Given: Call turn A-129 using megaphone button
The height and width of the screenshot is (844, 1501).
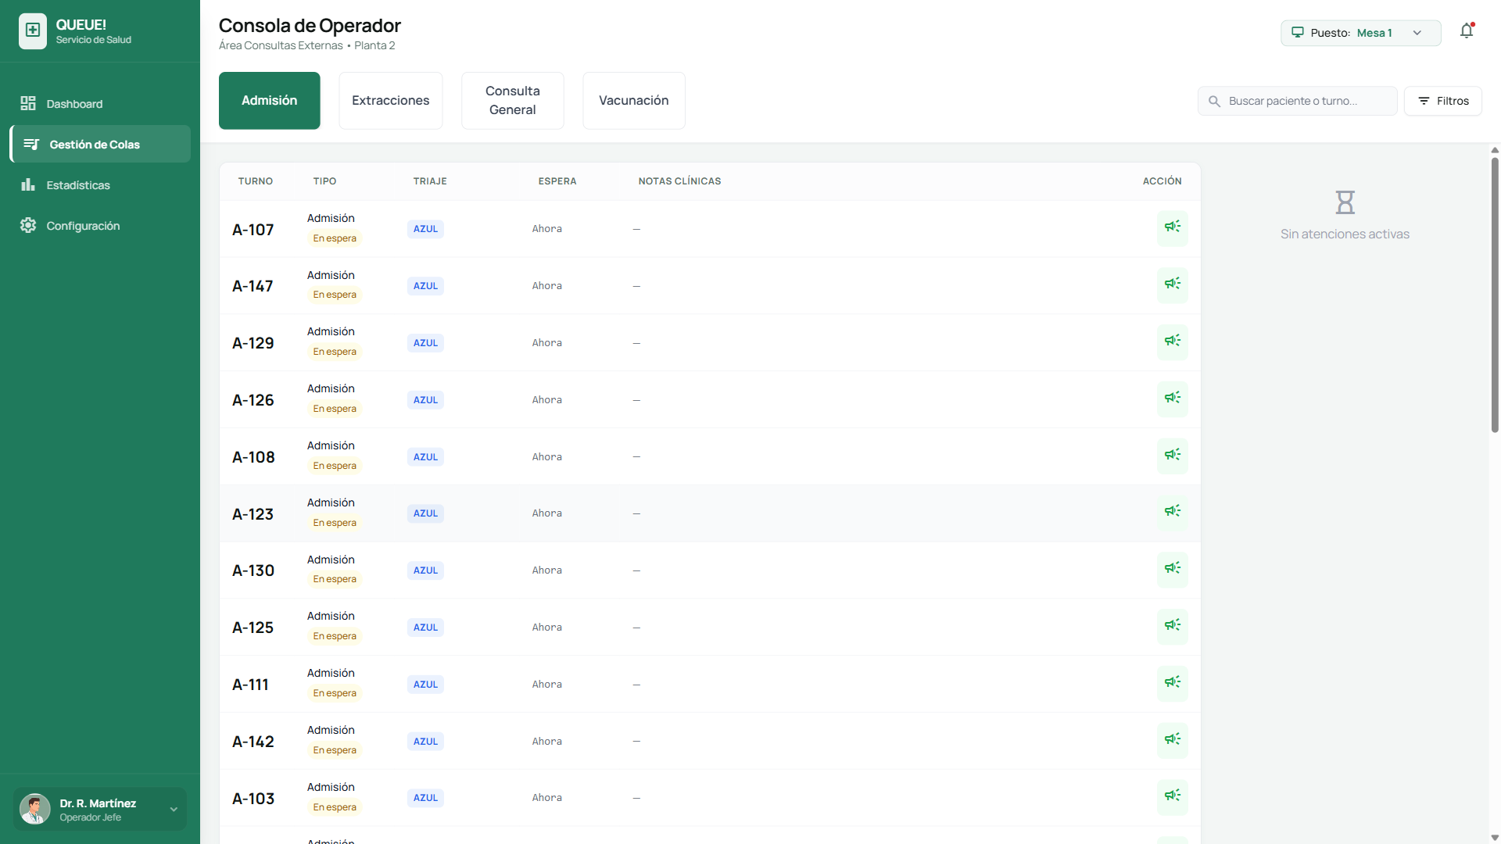Looking at the screenshot, I should point(1172,342).
